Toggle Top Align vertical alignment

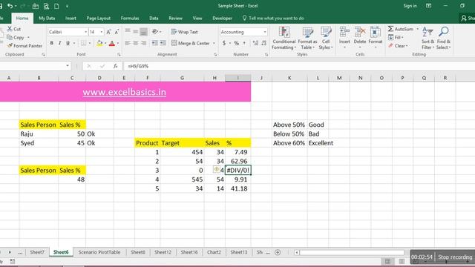pos(128,31)
